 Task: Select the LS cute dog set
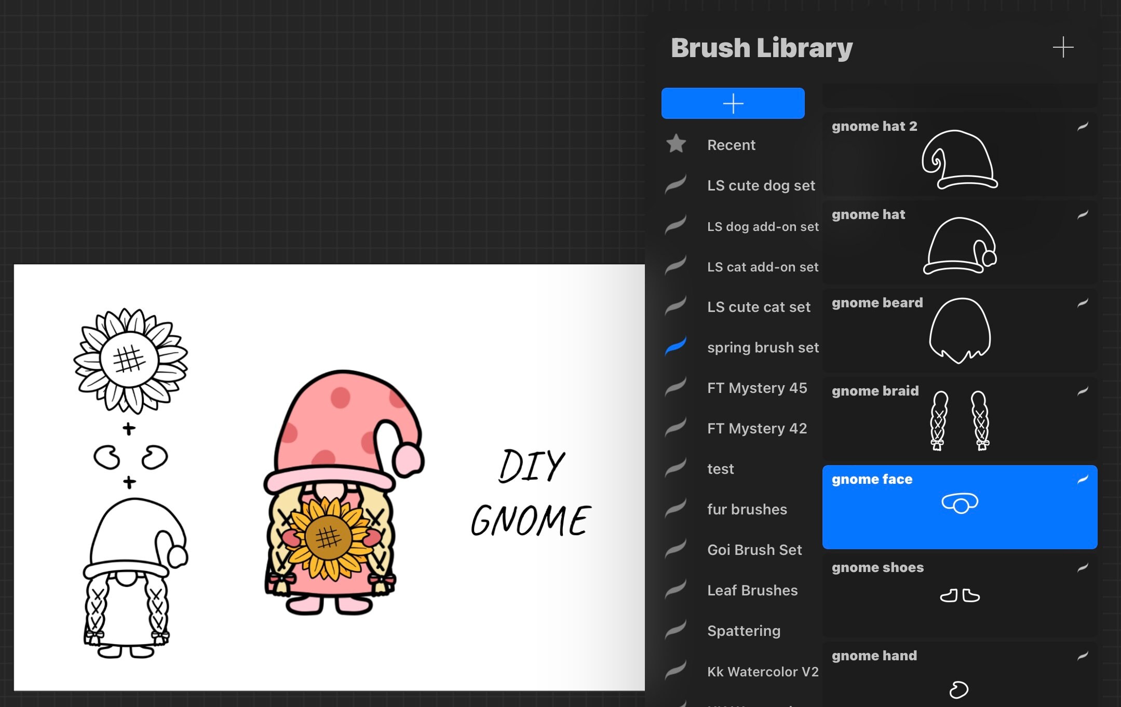tap(741, 185)
